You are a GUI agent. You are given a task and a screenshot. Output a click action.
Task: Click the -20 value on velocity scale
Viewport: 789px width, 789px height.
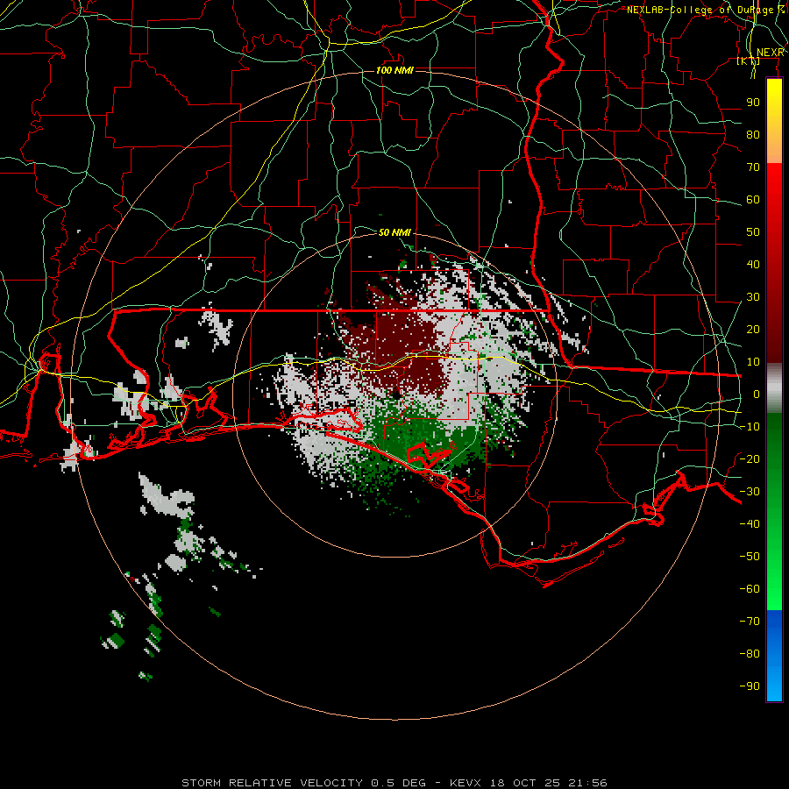click(x=750, y=458)
